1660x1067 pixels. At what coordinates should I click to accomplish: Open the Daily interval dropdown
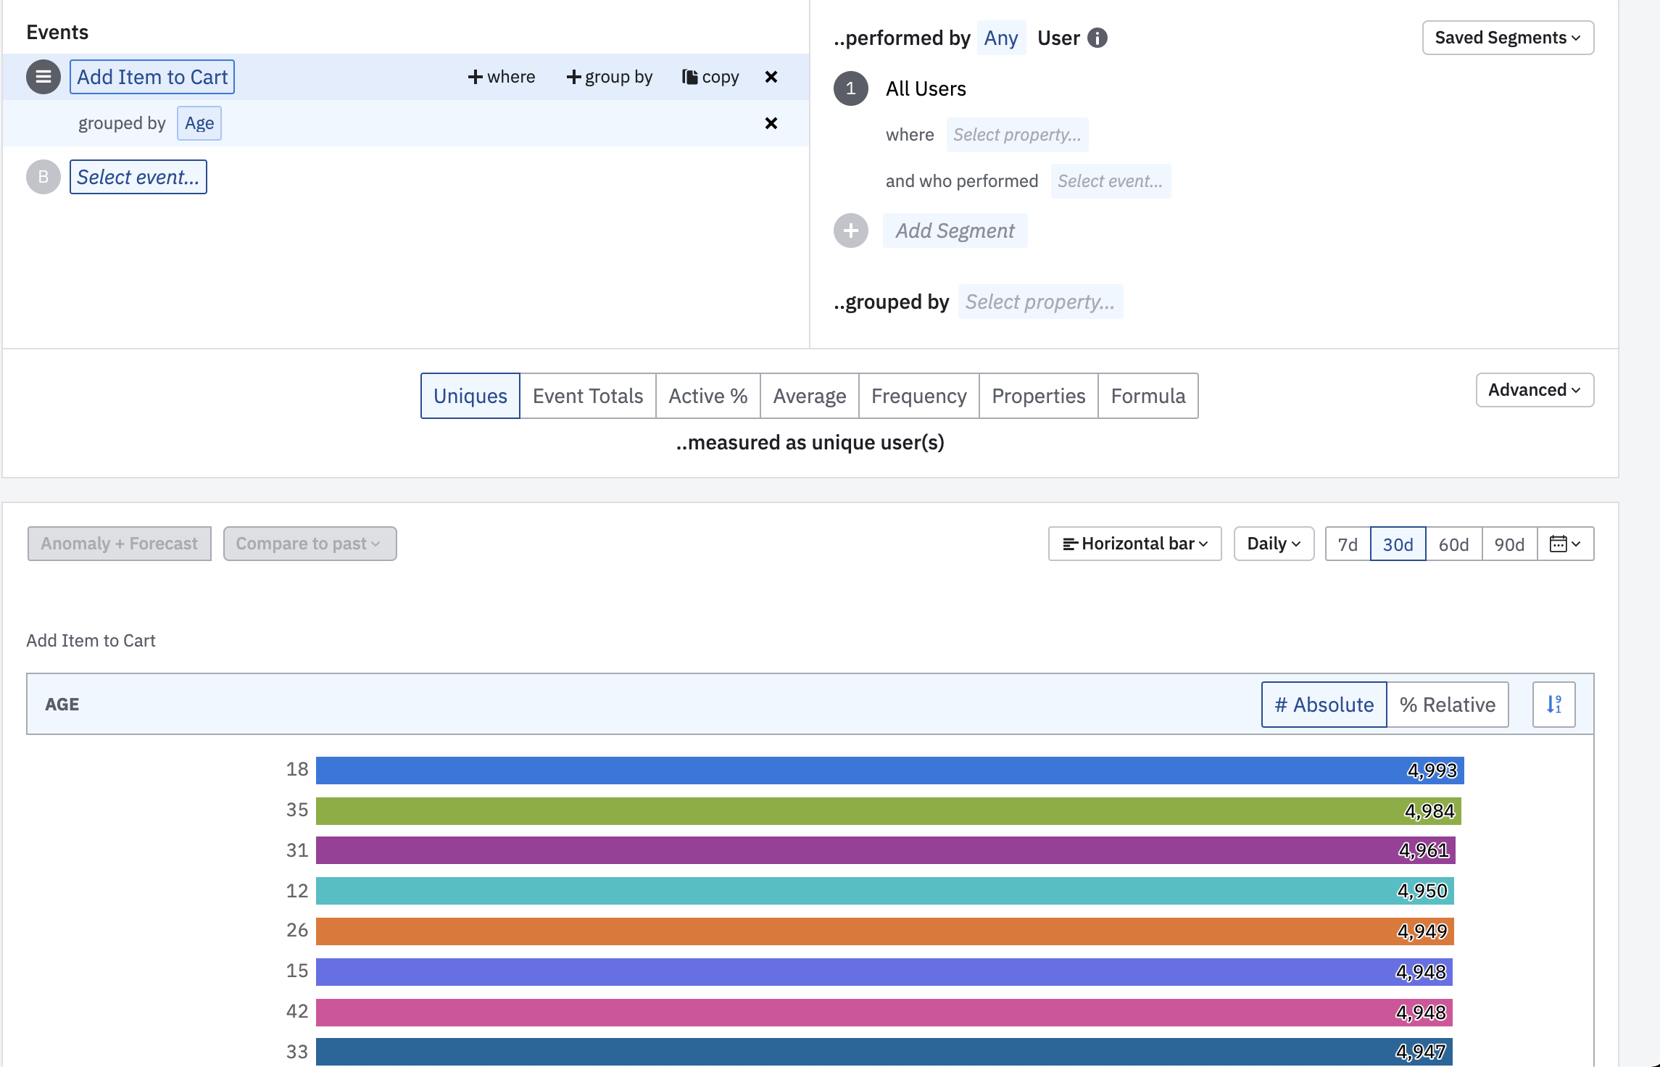click(1274, 544)
